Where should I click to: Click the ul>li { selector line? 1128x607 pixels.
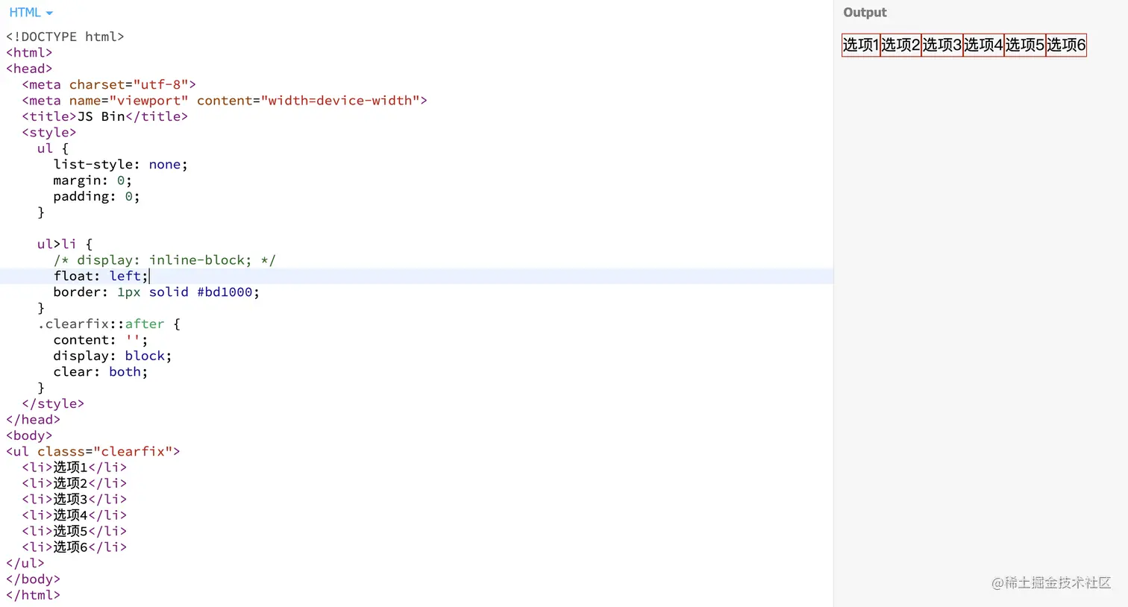pyautogui.click(x=65, y=244)
